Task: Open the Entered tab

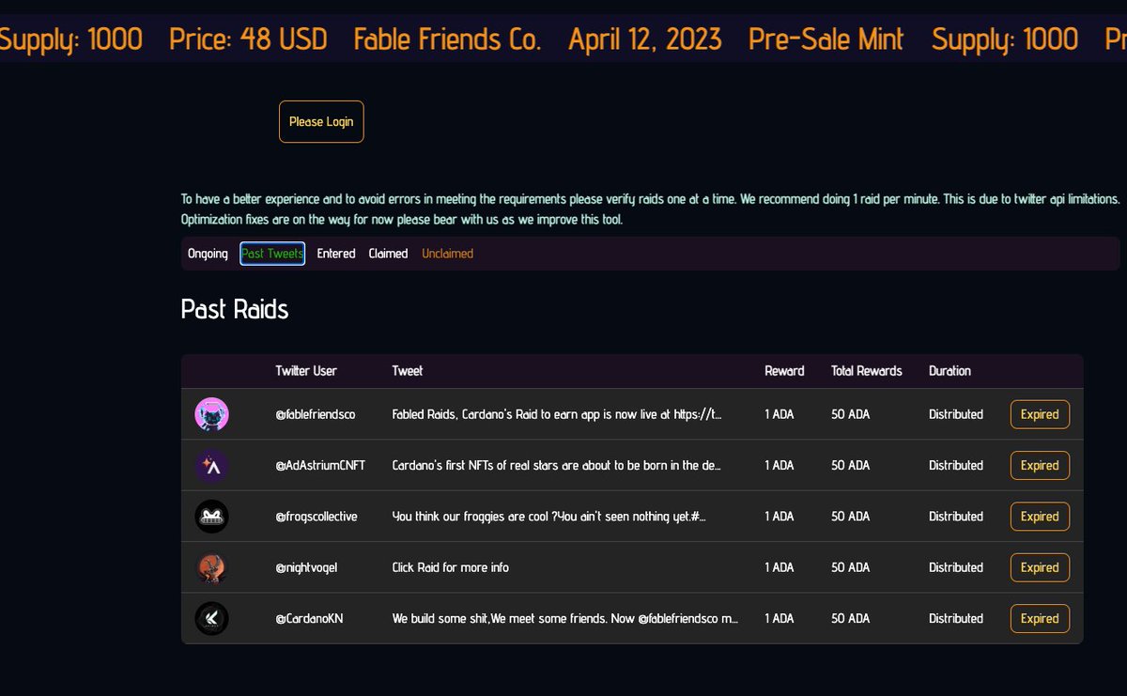Action: tap(336, 254)
